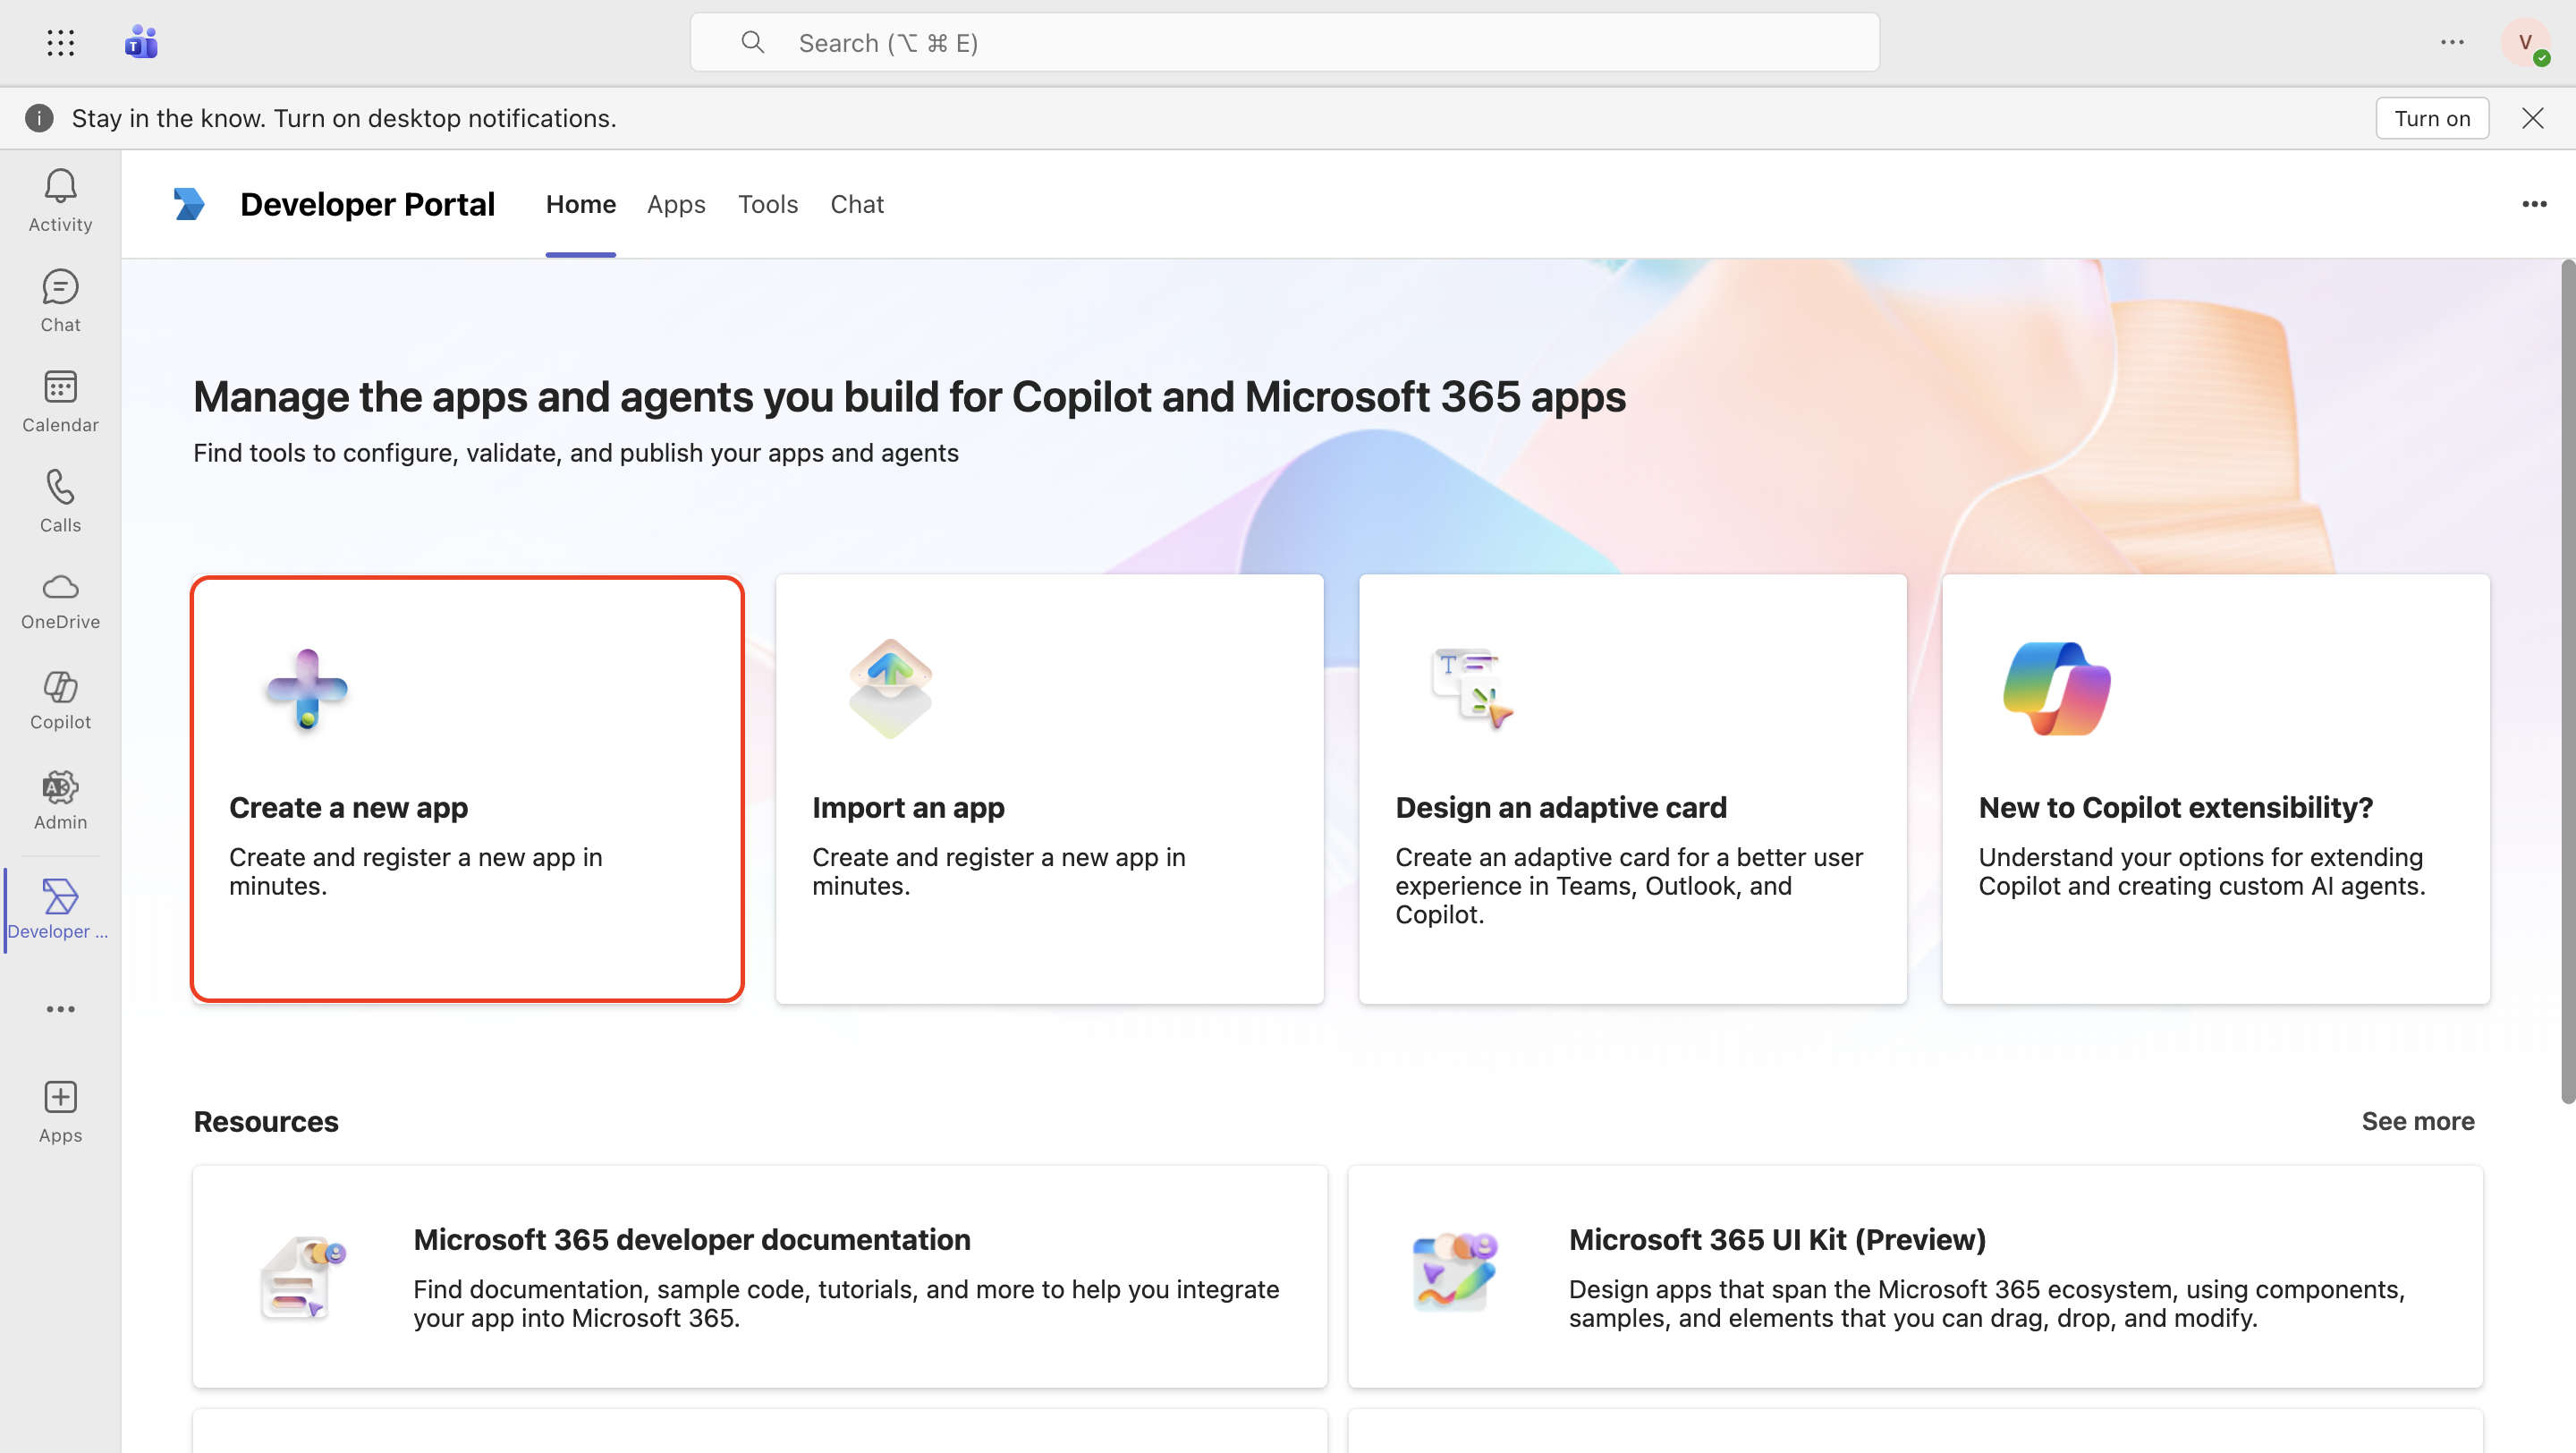Screen dimensions: 2576x1453
Task: Turn on desktop notifications
Action: coord(2432,117)
